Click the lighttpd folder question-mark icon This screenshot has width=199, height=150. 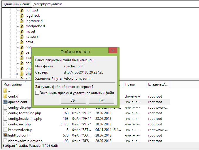(x=22, y=10)
